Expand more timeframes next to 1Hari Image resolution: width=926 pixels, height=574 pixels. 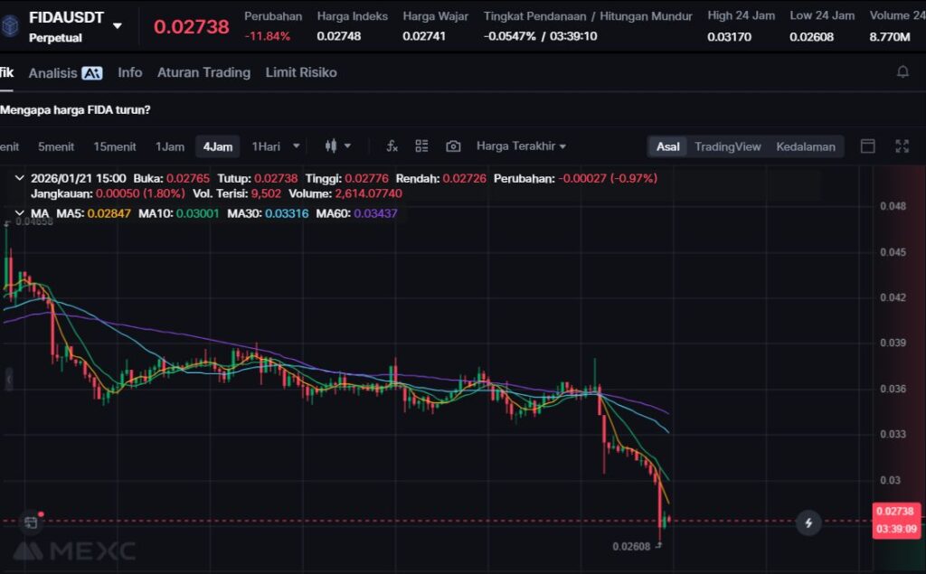(297, 146)
